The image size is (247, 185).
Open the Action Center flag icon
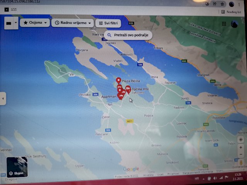[x=227, y=177]
